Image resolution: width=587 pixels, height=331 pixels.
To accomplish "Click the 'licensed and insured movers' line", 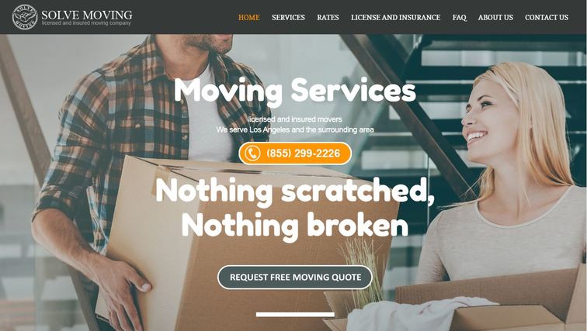I will pos(295,119).
